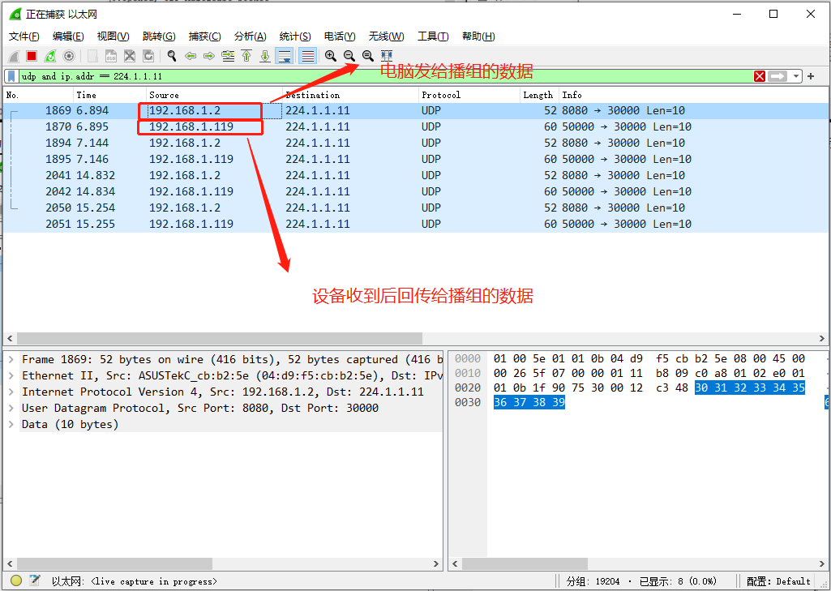The width and height of the screenshot is (831, 591).
Task: Toggle packet list colorization
Action: point(308,56)
